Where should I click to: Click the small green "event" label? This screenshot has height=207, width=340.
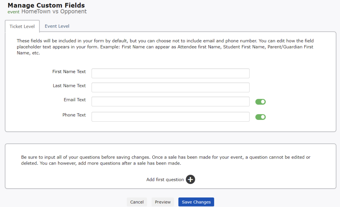[13, 12]
